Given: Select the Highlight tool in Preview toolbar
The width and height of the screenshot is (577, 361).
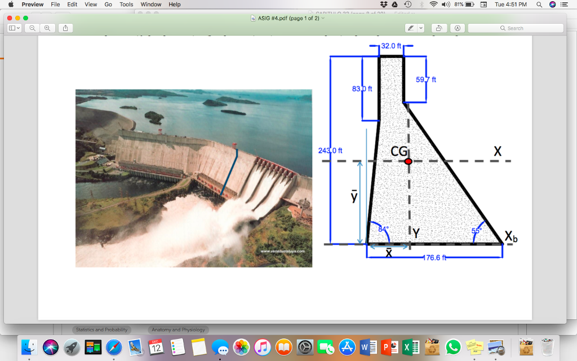Looking at the screenshot, I should (x=410, y=28).
